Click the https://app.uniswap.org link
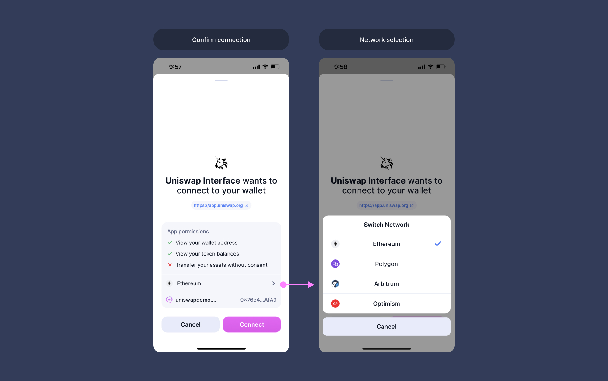This screenshot has width=608, height=381. tap(221, 205)
